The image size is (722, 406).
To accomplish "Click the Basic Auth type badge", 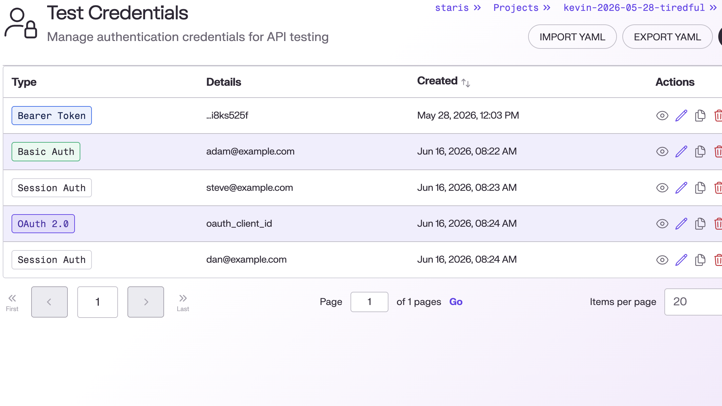I will point(46,151).
